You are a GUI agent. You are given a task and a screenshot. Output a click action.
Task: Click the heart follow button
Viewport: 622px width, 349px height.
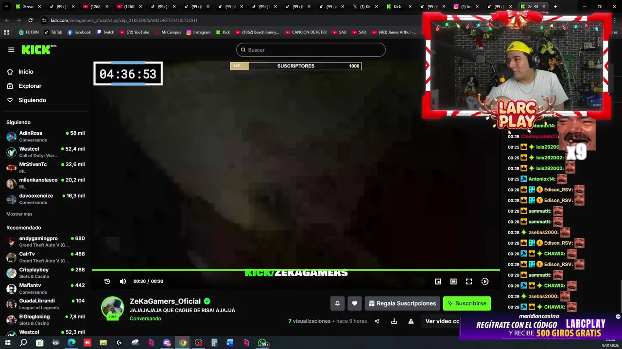click(355, 303)
